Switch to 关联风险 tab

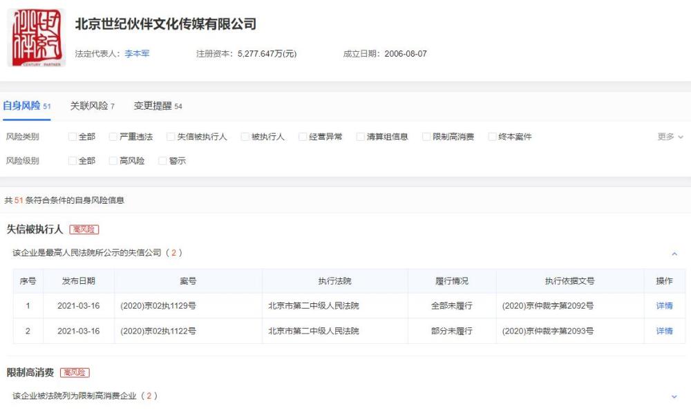coord(92,106)
